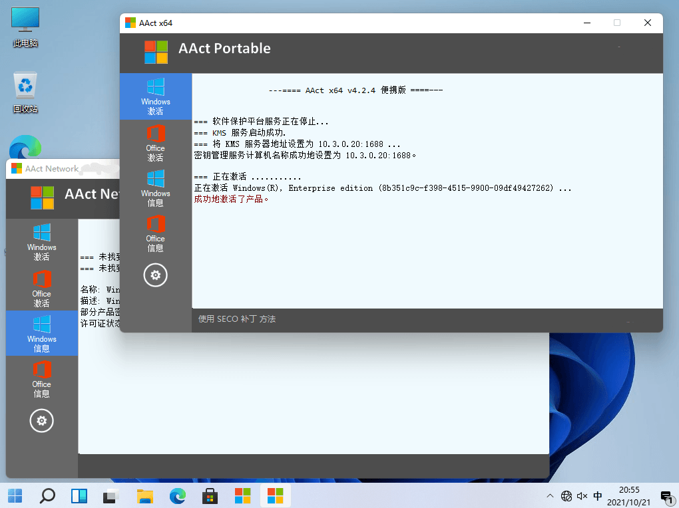Open settings gear in AAct Portable window
Screen dimensions: 679x508
pos(156,275)
